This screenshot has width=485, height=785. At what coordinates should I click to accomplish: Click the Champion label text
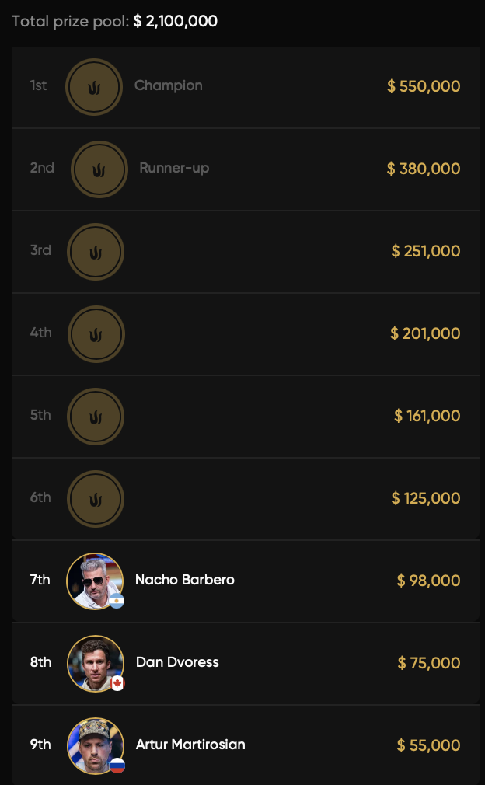click(x=169, y=85)
